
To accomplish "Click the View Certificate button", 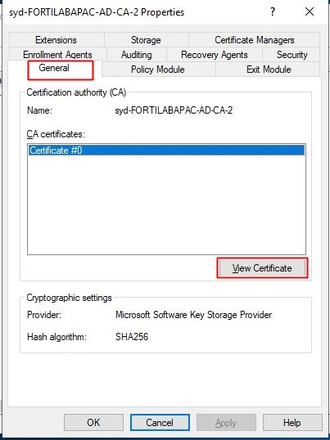I will tap(262, 268).
